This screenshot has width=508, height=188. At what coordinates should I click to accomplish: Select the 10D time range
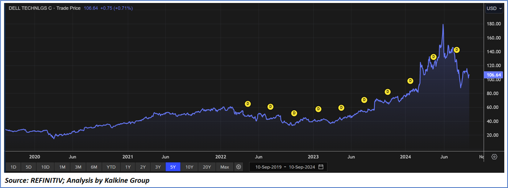pos(45,167)
